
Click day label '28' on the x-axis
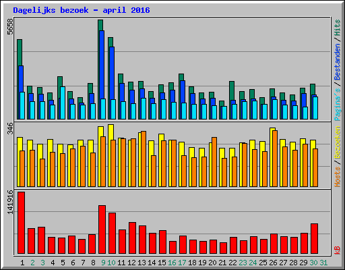(293, 263)
